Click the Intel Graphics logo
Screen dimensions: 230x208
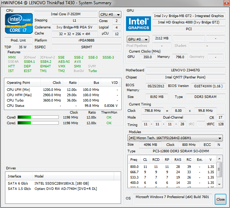[x=138, y=24]
